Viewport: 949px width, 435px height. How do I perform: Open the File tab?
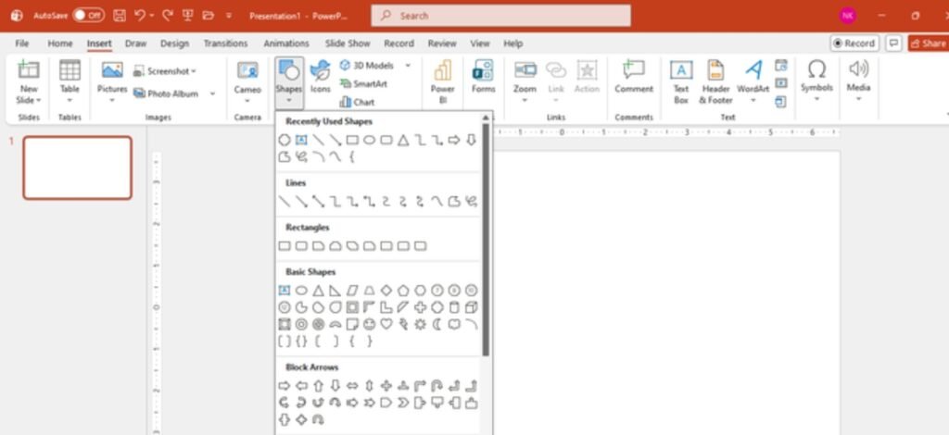22,43
